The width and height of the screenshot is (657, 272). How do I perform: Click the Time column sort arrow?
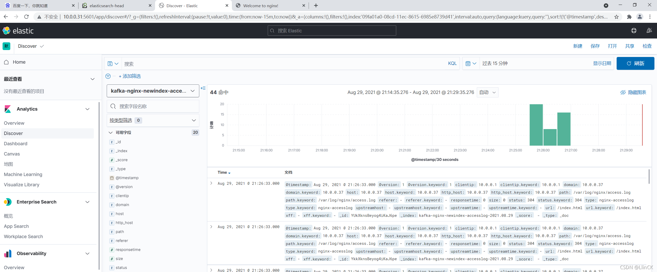(x=229, y=173)
